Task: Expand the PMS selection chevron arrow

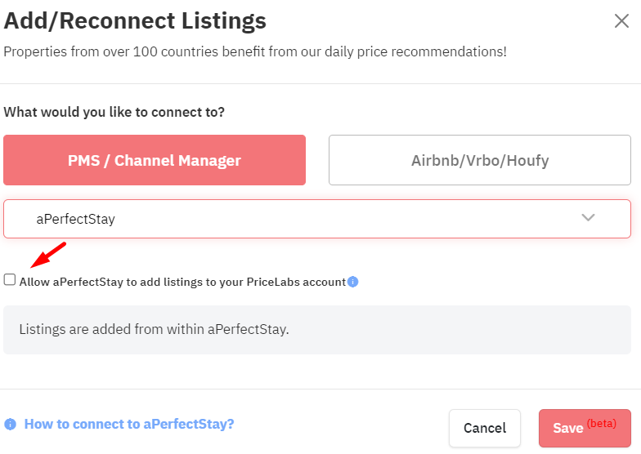Action: point(588,217)
